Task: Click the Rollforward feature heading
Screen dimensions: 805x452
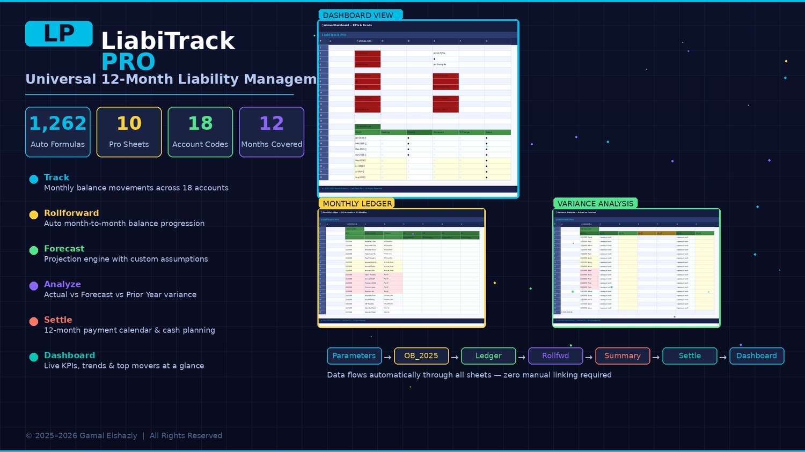Action: [71, 213]
